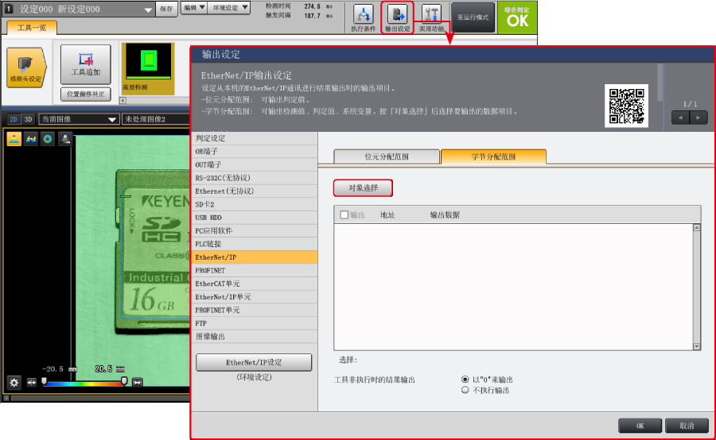
Task: Click the 输出设定 output settings icon
Action: coord(397,17)
